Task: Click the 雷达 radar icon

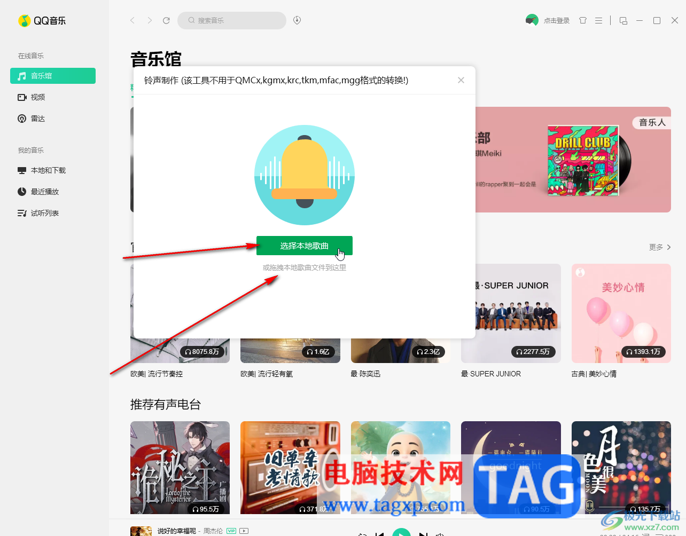Action: click(x=22, y=119)
